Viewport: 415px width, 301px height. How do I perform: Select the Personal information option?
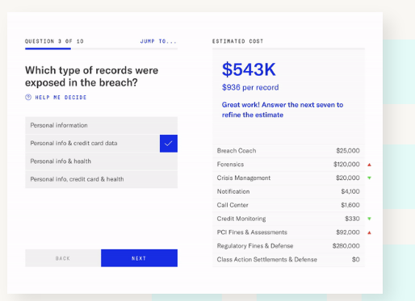(101, 125)
